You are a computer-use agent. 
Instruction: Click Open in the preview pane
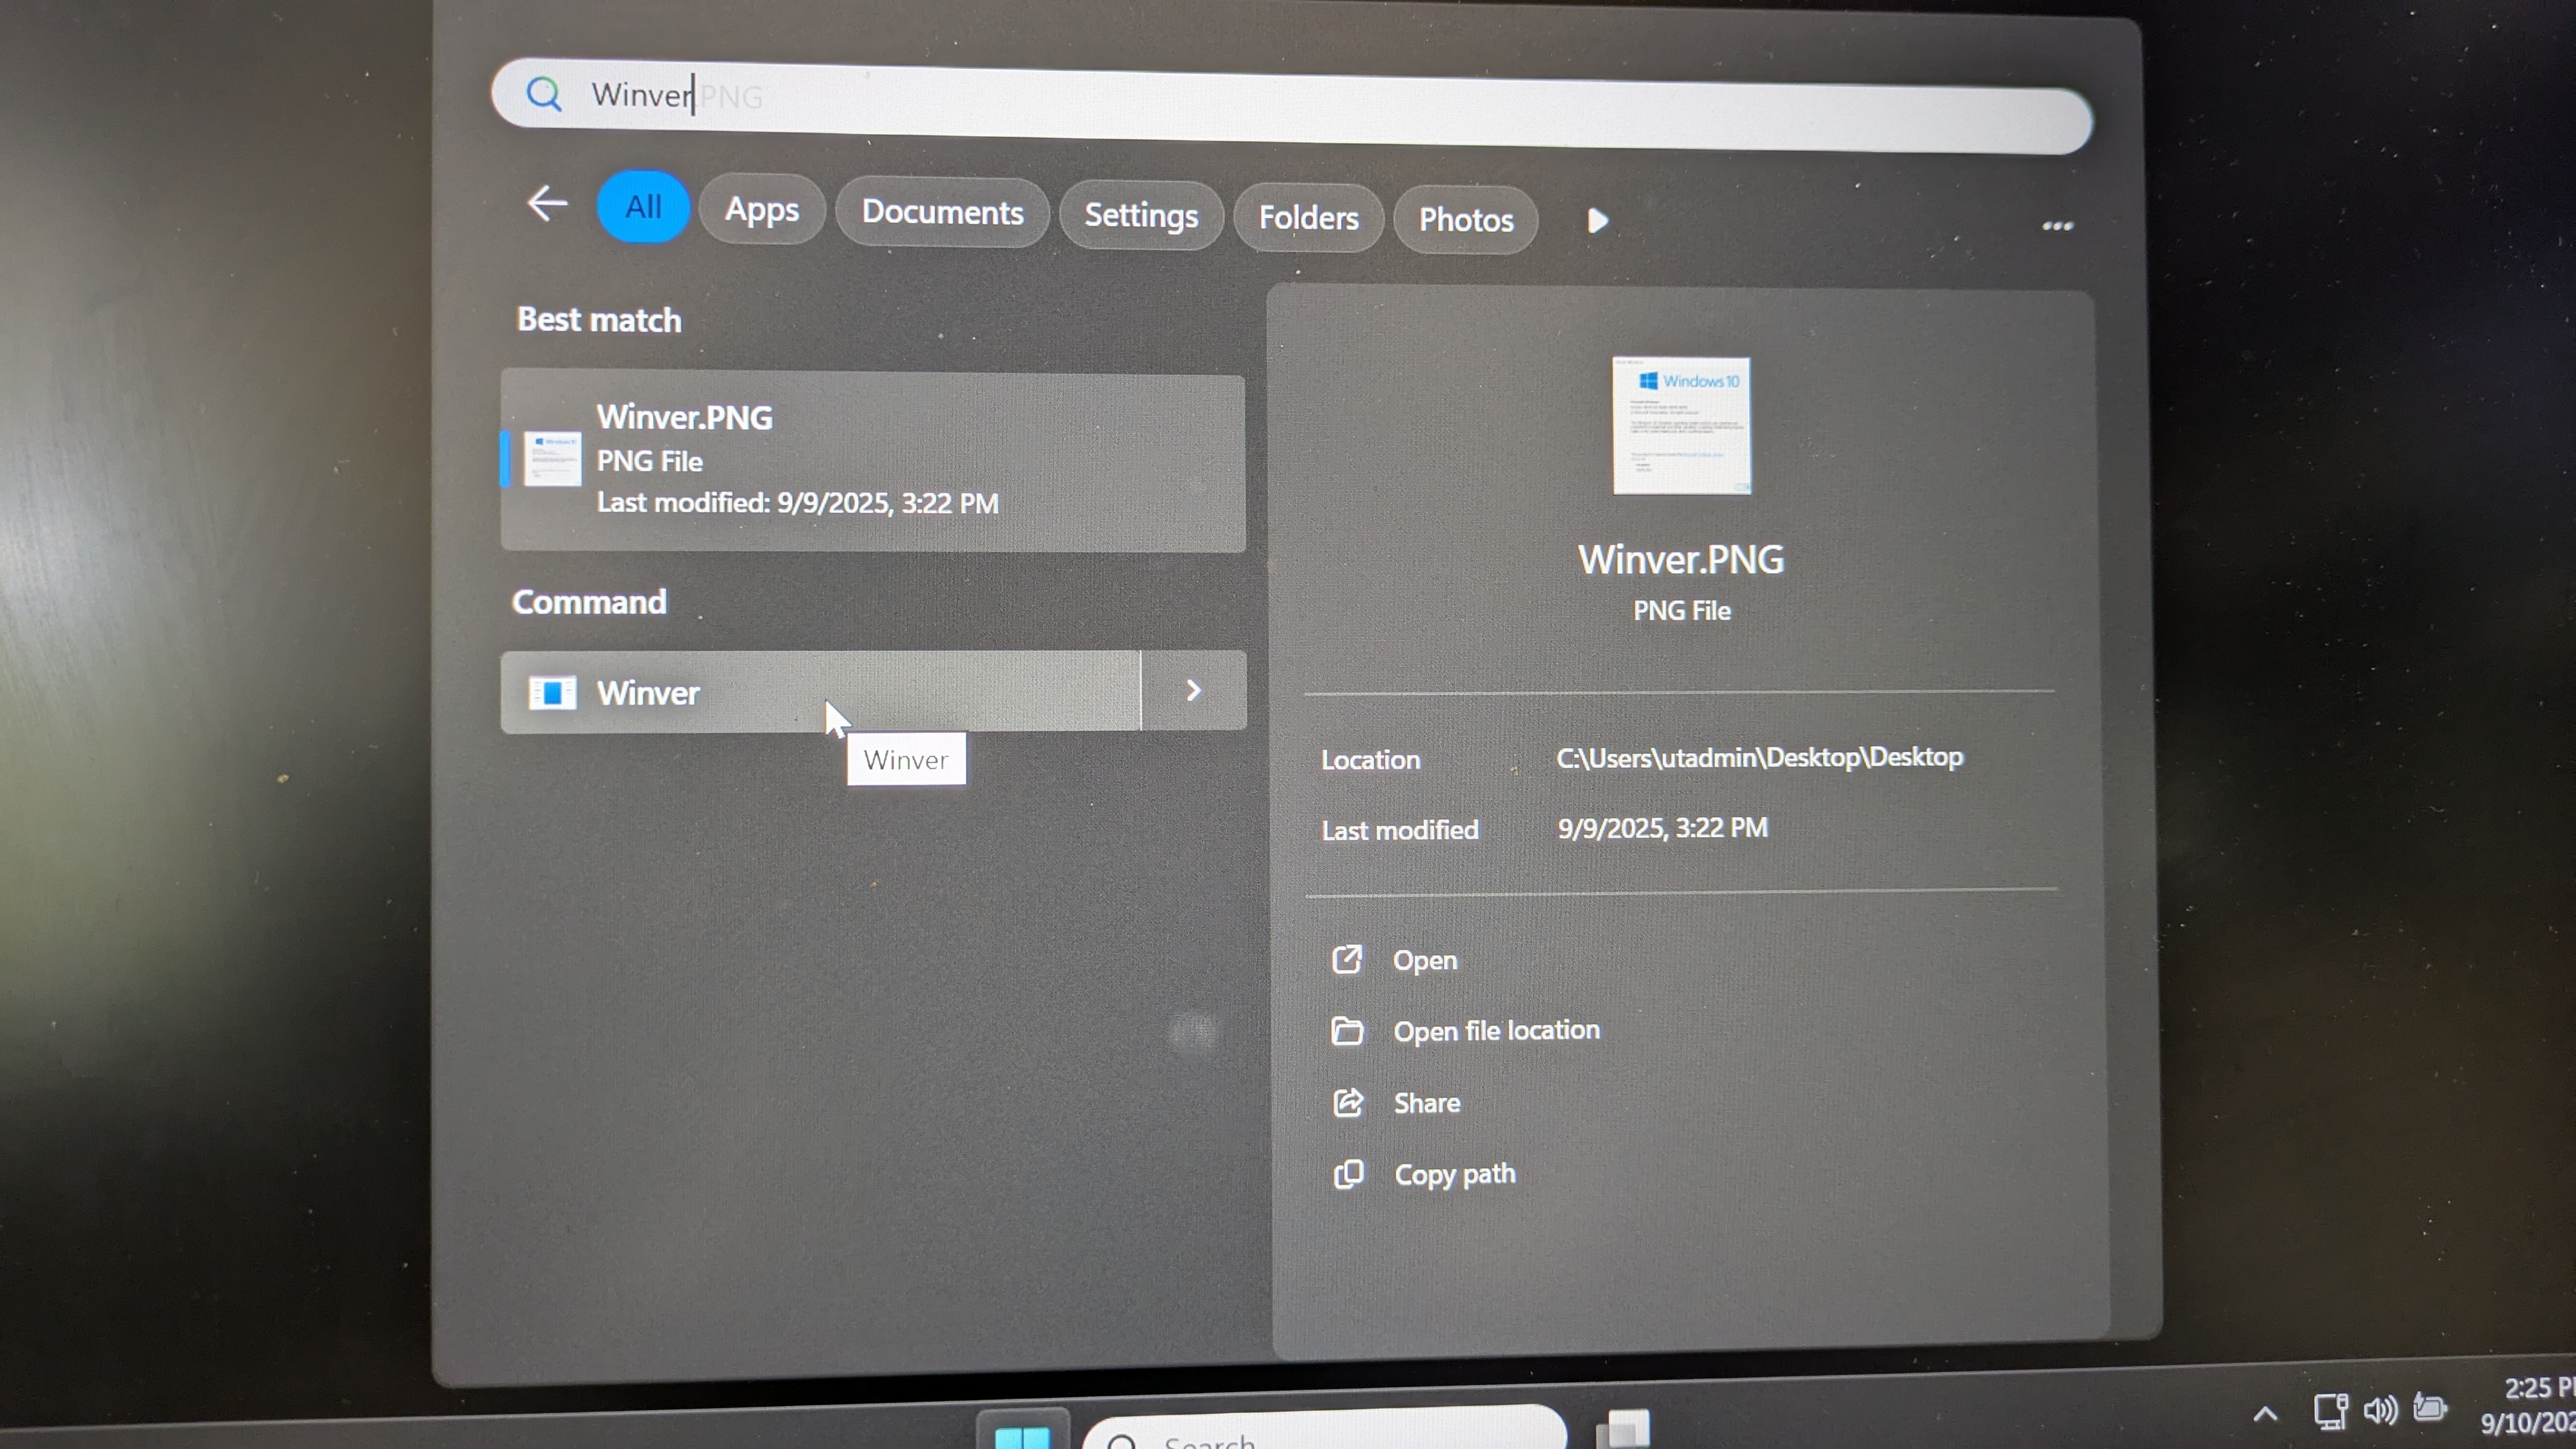[x=1424, y=960]
